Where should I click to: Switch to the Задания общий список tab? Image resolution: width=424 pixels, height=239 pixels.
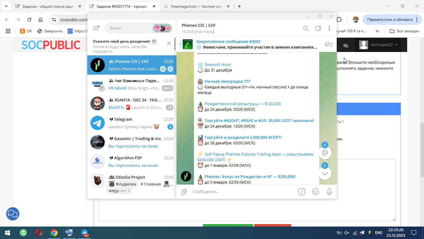48,6
